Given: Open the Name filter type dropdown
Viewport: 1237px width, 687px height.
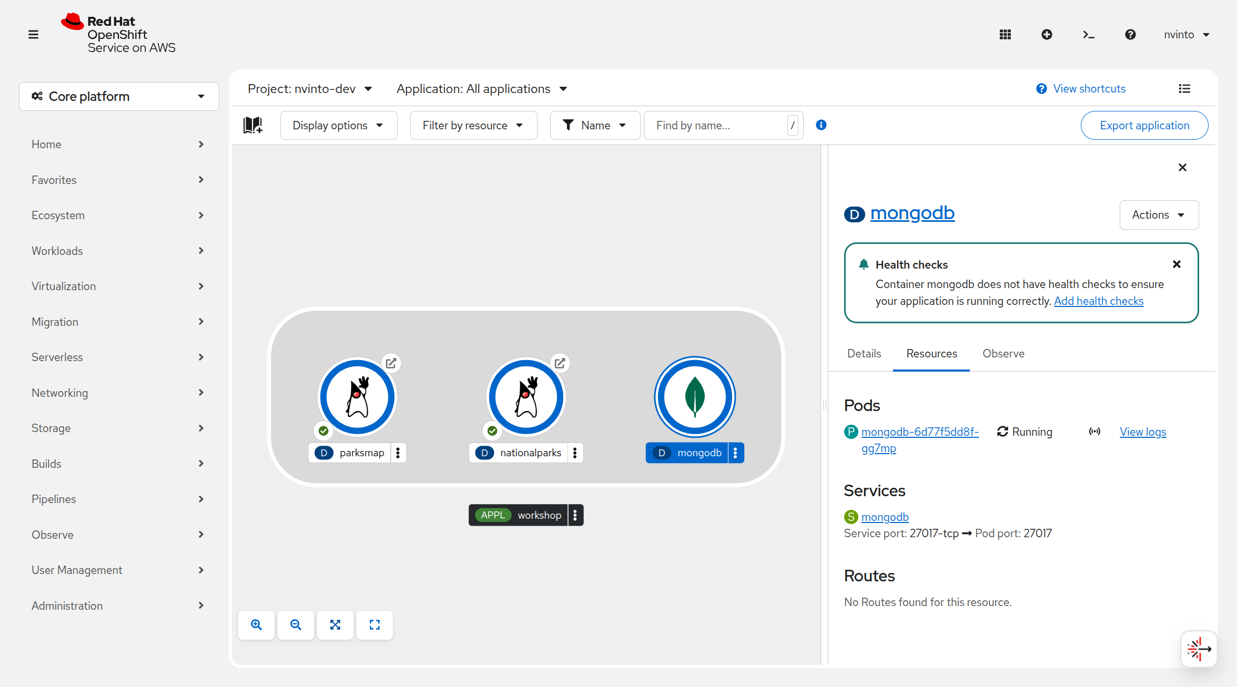Looking at the screenshot, I should pos(595,125).
